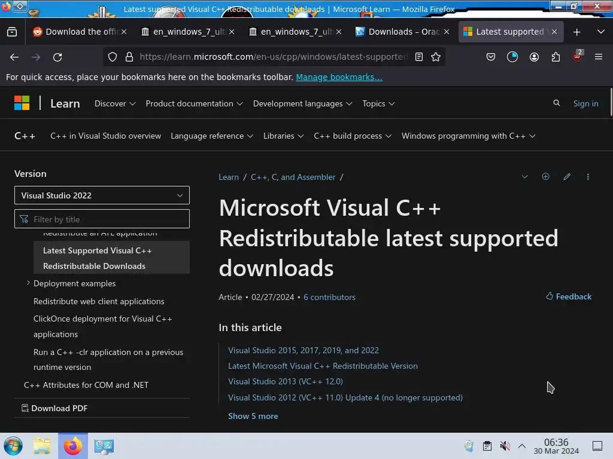This screenshot has height=459, width=613.
Task: Click page vertical scrollbar thumb
Action: [611, 102]
